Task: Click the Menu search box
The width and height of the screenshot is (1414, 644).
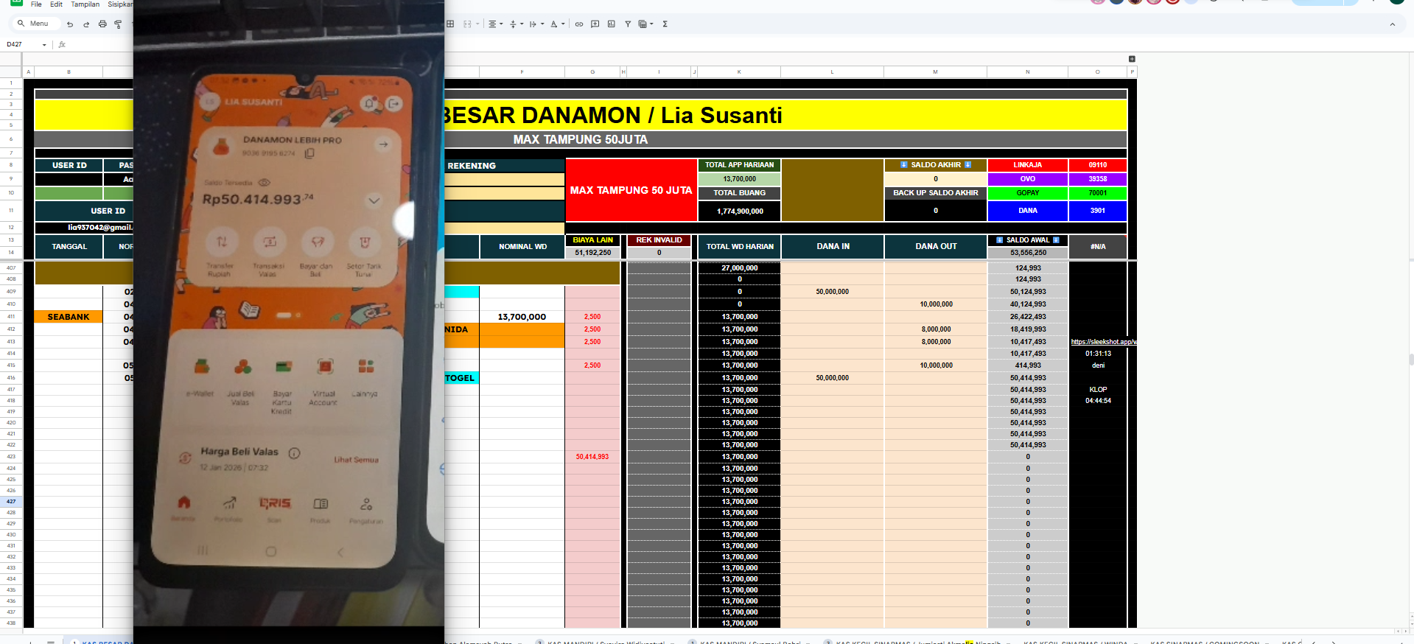Action: [x=35, y=24]
